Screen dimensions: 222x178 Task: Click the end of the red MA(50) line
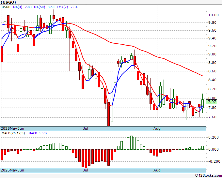202,76
